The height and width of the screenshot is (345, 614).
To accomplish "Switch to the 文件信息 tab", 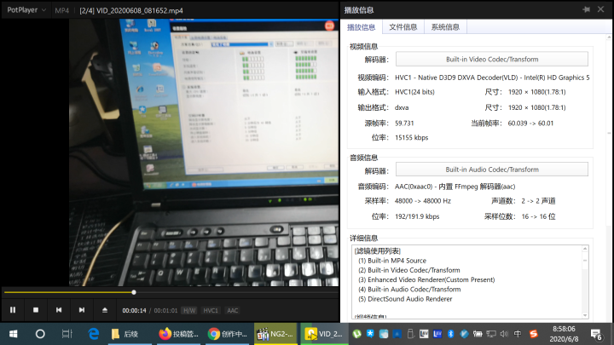I will point(403,26).
